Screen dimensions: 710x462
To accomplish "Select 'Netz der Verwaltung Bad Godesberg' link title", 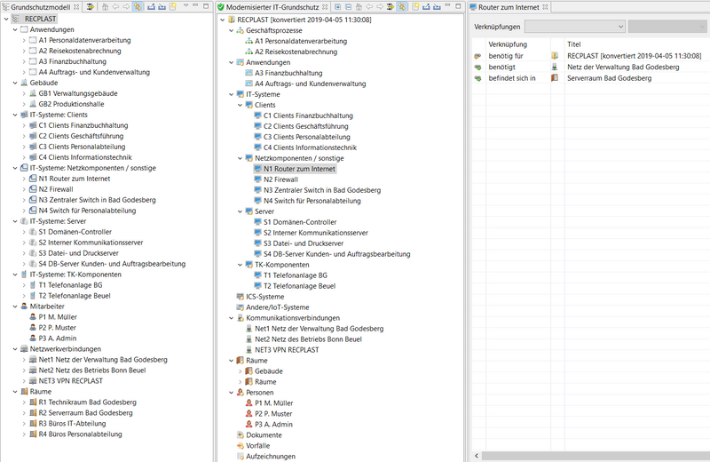I will coord(623,67).
